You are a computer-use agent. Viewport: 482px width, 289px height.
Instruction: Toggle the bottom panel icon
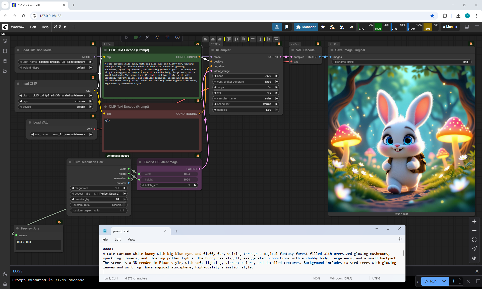pyautogui.click(x=467, y=27)
